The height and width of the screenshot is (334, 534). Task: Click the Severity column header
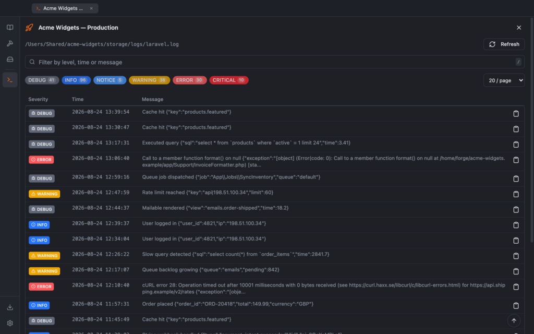(38, 99)
